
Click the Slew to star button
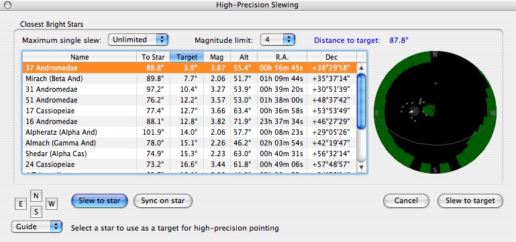99,200
